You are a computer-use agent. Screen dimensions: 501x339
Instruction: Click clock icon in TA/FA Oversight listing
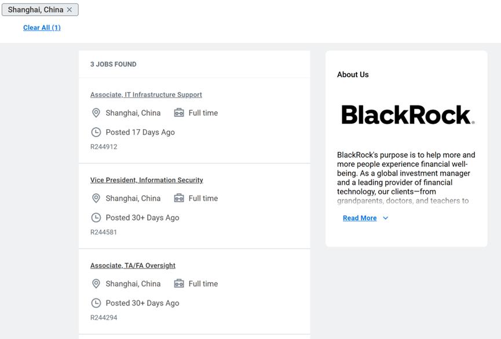pos(96,302)
